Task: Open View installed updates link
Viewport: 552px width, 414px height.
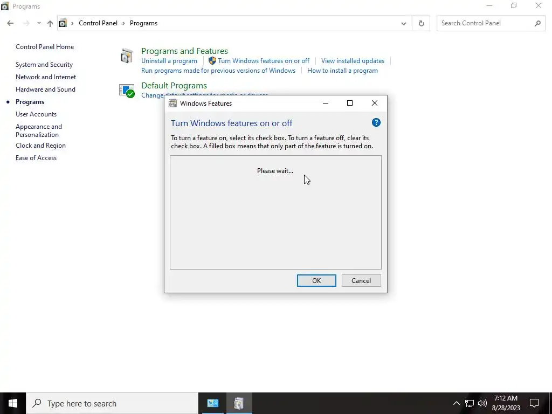Action: [353, 61]
